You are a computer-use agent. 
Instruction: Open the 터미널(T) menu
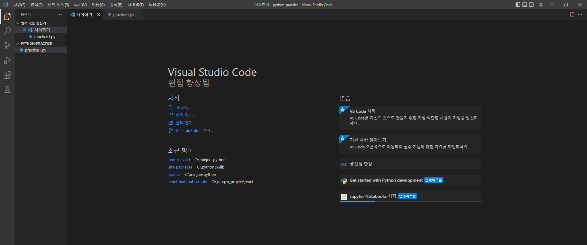point(136,5)
